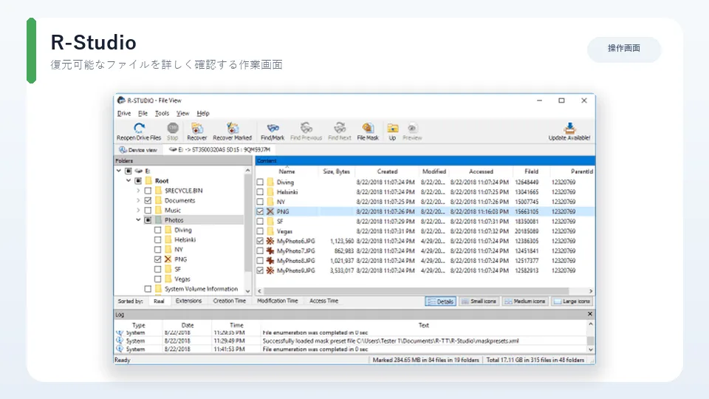Image resolution: width=709 pixels, height=399 pixels.
Task: Open the Tools menu
Action: pos(162,114)
